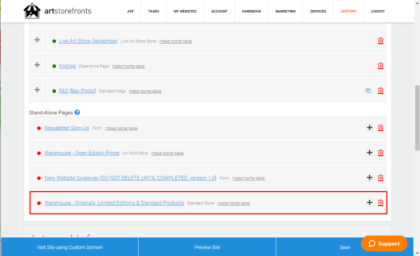Image resolution: width=420 pixels, height=256 pixels.
Task: Click move icon for New Website Giveaway
Action: (370, 177)
